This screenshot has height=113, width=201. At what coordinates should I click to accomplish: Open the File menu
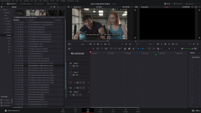click(x=13, y=1)
